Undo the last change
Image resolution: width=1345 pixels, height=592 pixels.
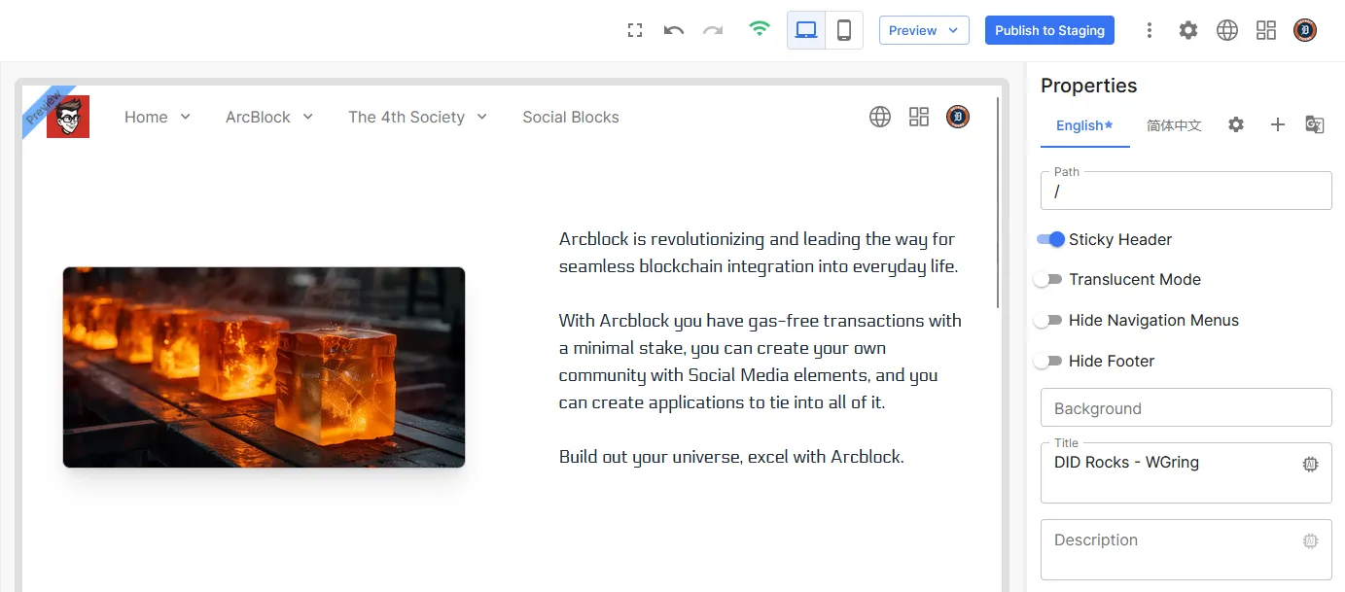pyautogui.click(x=674, y=30)
